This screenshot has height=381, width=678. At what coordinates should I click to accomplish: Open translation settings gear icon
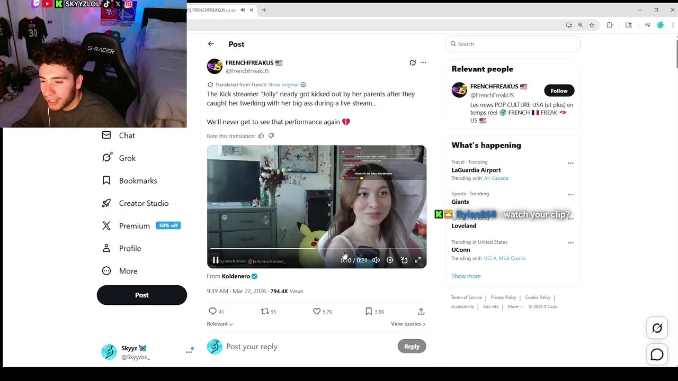303,85
